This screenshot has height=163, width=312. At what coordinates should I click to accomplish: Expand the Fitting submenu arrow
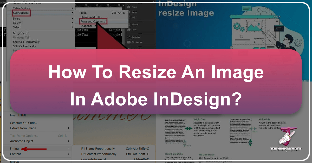point(69,149)
